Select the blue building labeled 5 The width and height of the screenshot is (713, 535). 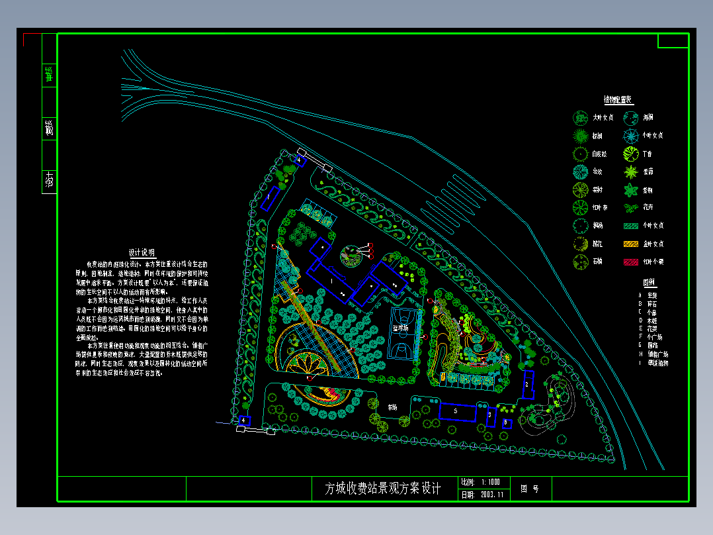(457, 412)
